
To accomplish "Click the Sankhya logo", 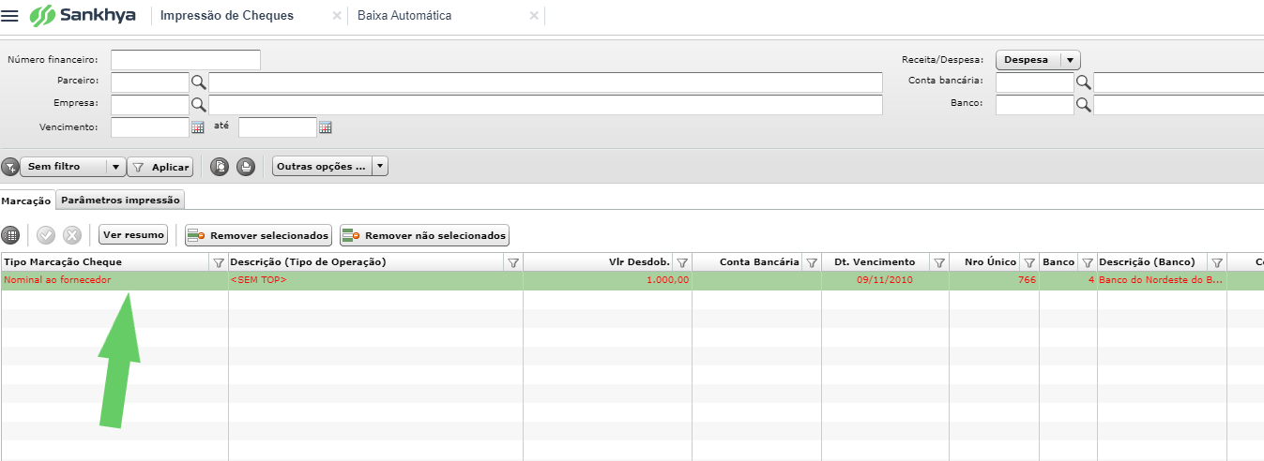I will (83, 16).
